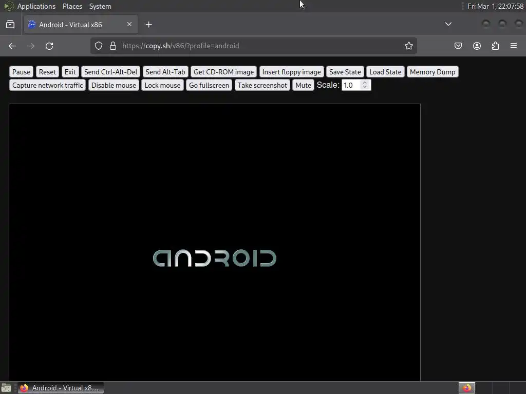Click the site security padlock icon
This screenshot has width=526, height=394.
click(x=113, y=46)
